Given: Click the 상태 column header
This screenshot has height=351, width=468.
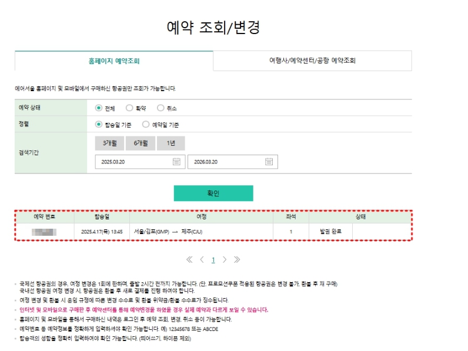Looking at the screenshot, I should [360, 217].
